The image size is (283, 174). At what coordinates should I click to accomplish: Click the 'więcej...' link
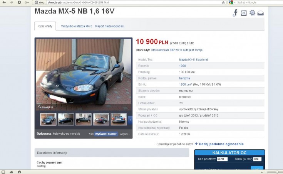[x=124, y=134]
